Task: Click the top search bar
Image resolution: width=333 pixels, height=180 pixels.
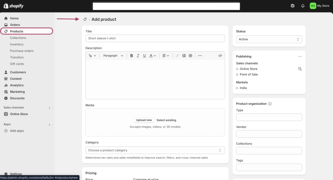Action: coord(166,6)
